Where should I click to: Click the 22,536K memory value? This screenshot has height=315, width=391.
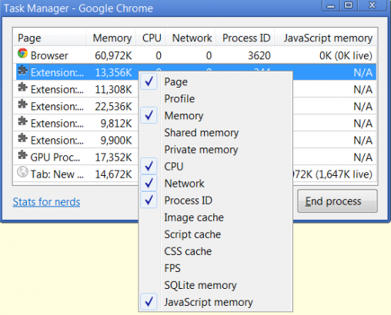(x=113, y=106)
